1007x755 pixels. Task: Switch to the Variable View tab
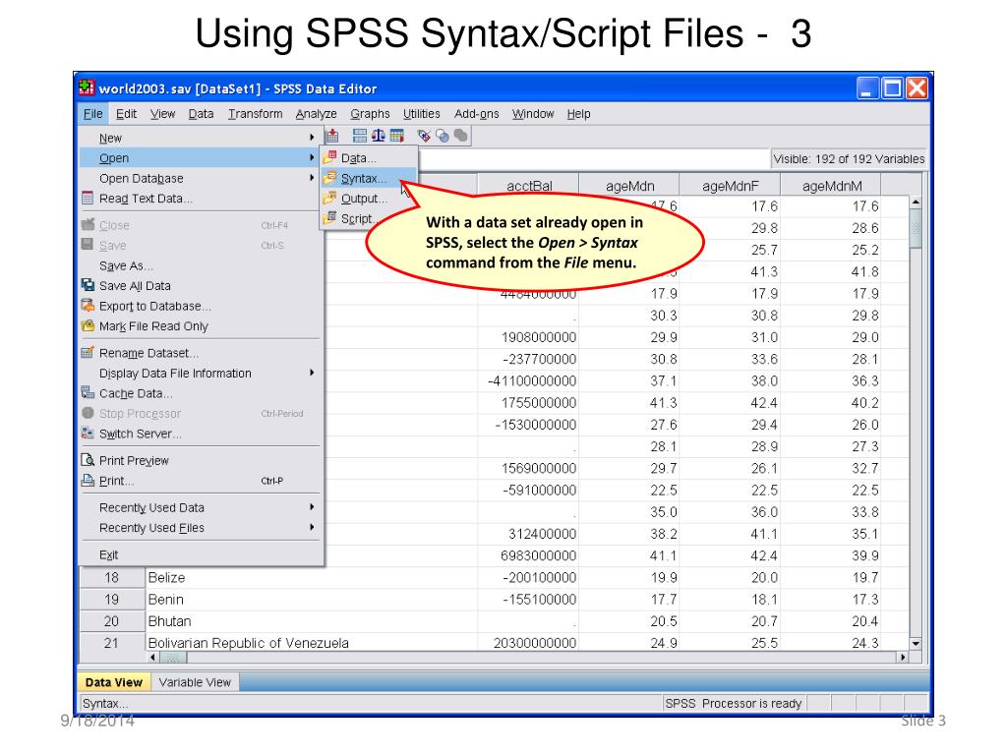pyautogui.click(x=195, y=682)
